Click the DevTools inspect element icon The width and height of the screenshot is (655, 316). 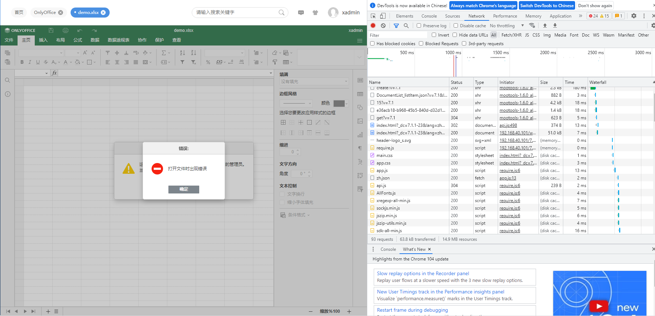click(x=373, y=16)
